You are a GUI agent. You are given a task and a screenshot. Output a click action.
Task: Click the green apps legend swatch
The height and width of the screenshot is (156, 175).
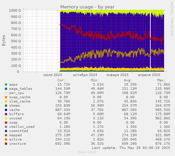pyautogui.click(x=6, y=85)
